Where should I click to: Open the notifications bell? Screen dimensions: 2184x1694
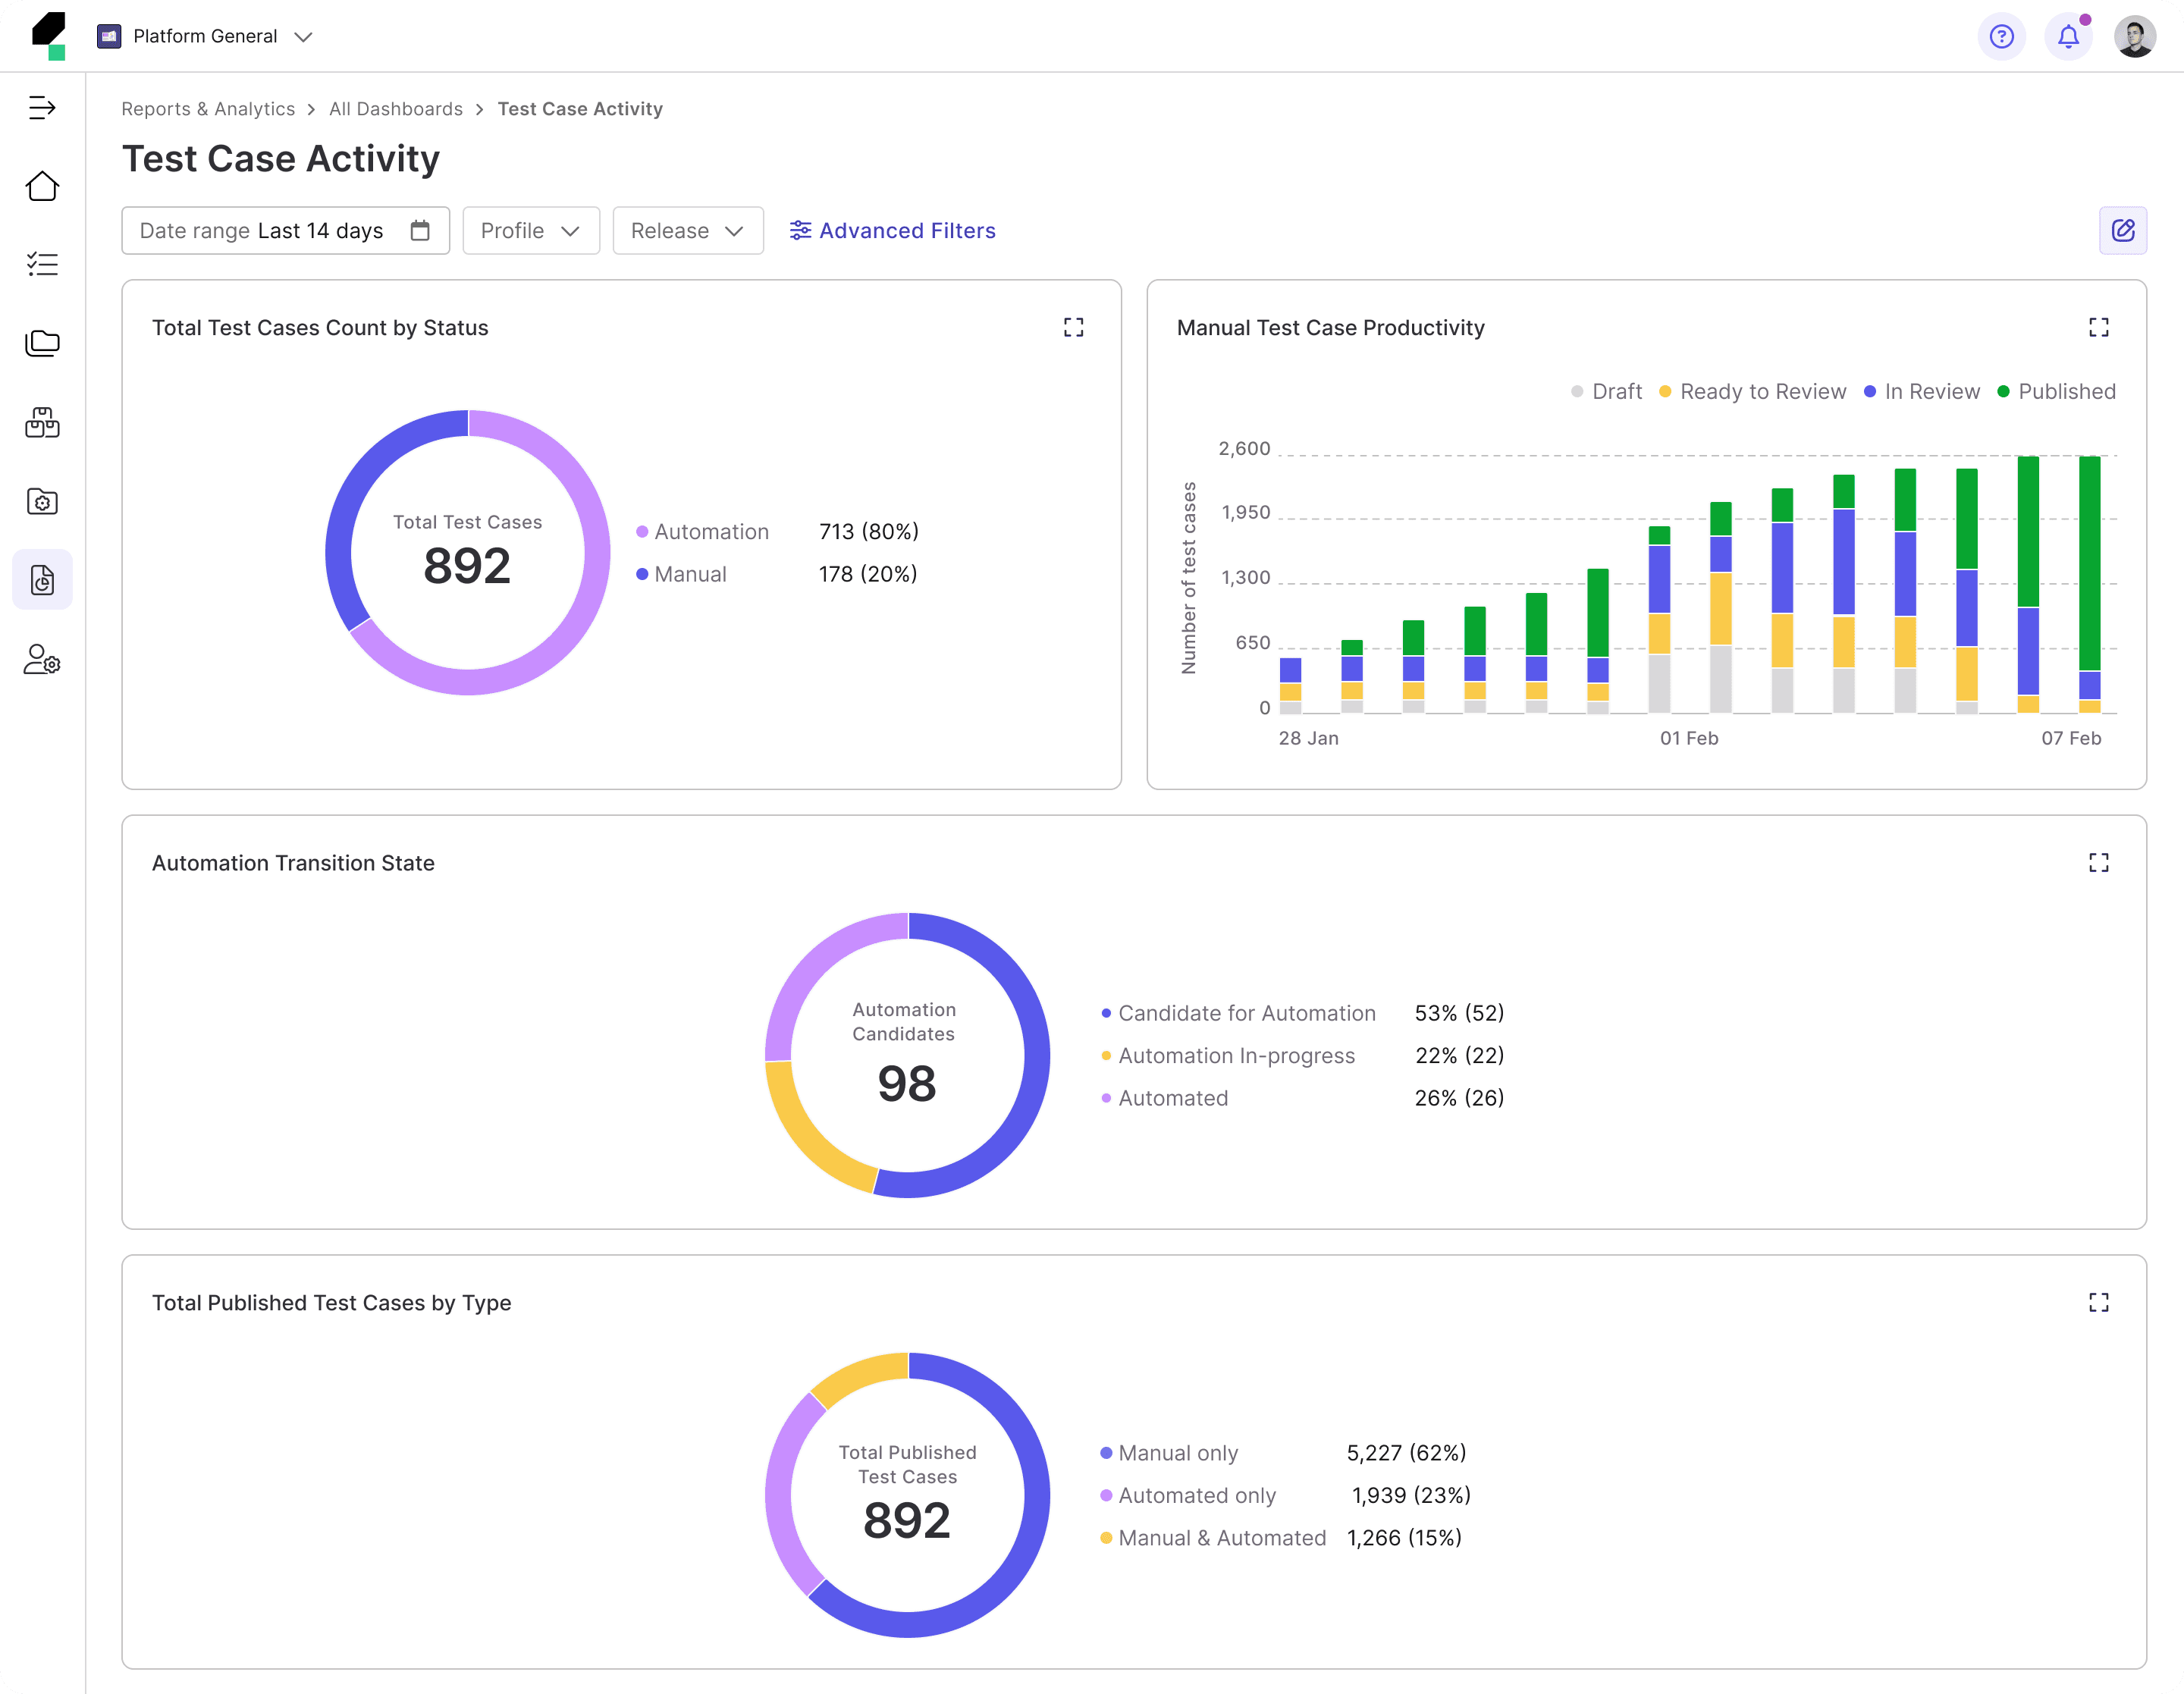coord(2068,37)
